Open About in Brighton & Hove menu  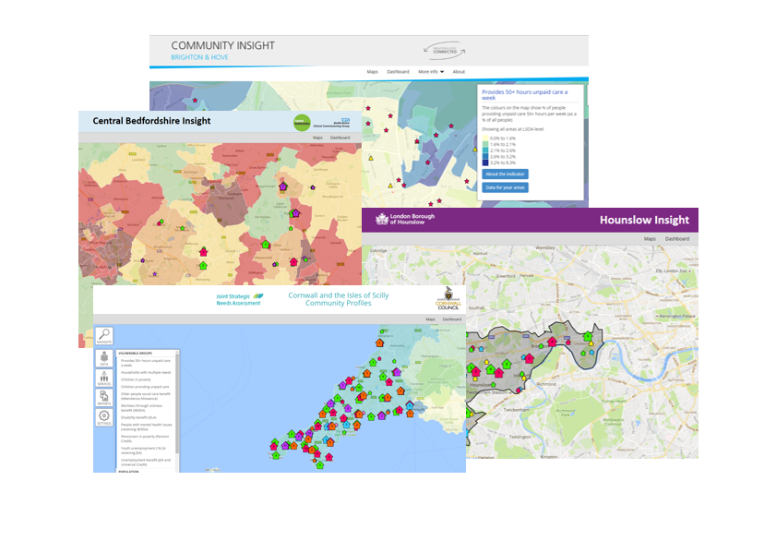459,71
